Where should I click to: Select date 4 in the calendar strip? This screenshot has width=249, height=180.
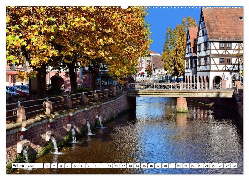click(x=68, y=166)
